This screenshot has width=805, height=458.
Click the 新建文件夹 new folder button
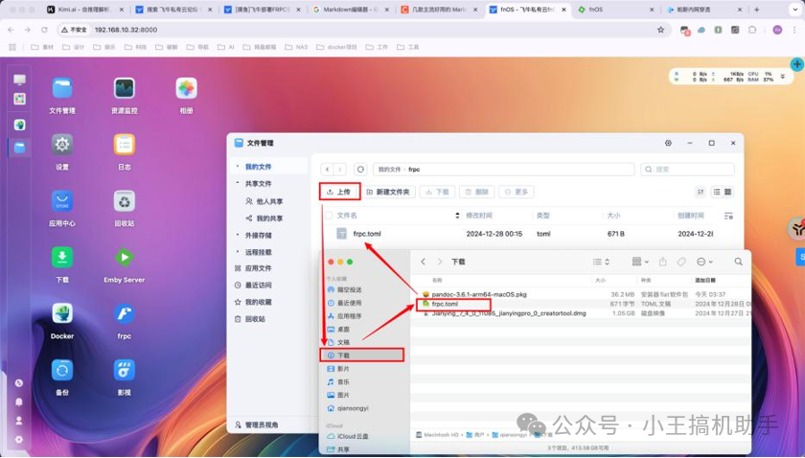coord(388,192)
